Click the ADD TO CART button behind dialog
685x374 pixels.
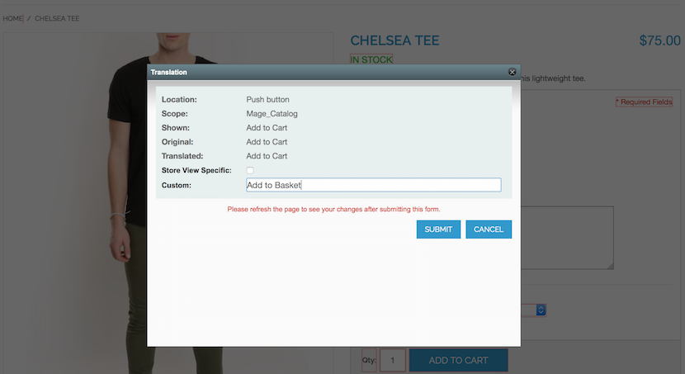click(x=458, y=361)
